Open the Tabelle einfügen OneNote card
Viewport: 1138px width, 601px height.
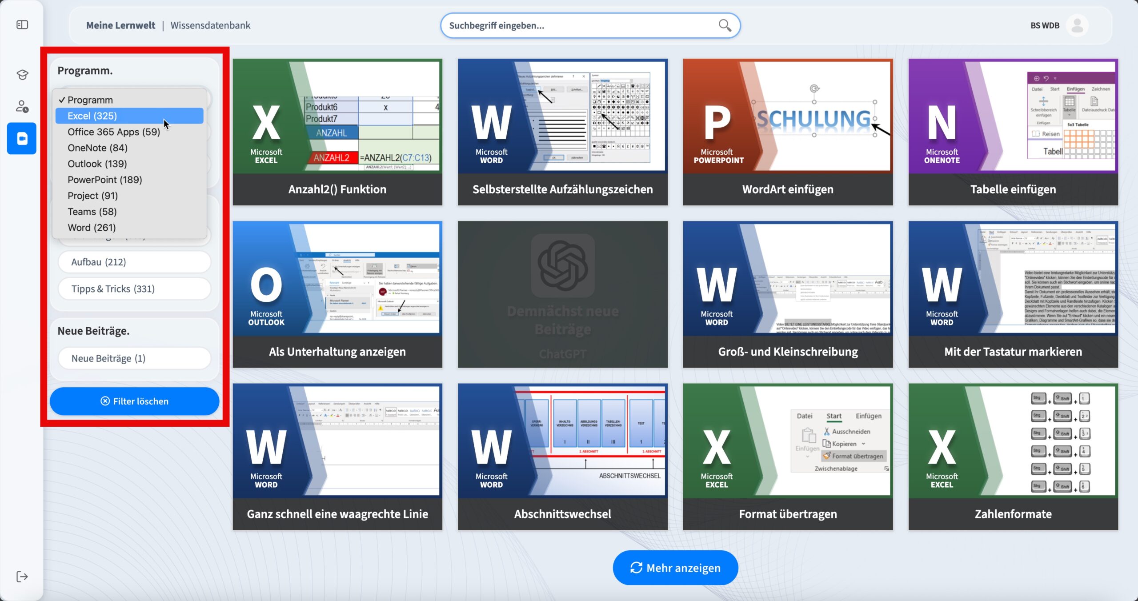pyautogui.click(x=1013, y=132)
